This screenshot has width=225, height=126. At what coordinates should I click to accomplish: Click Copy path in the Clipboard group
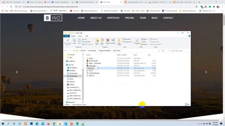[x=86, y=42]
